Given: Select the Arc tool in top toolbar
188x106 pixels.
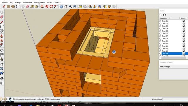Looking at the screenshot, I should coord(18,6).
